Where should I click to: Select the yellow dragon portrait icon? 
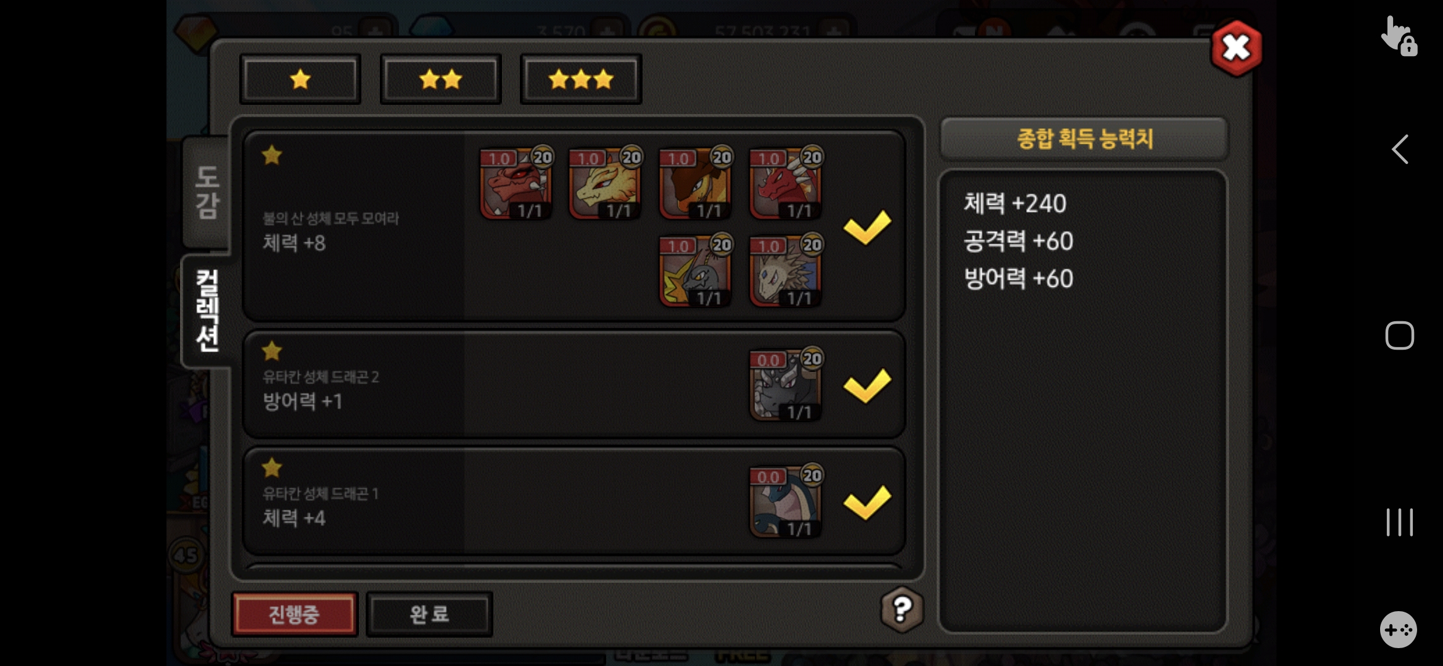point(605,184)
